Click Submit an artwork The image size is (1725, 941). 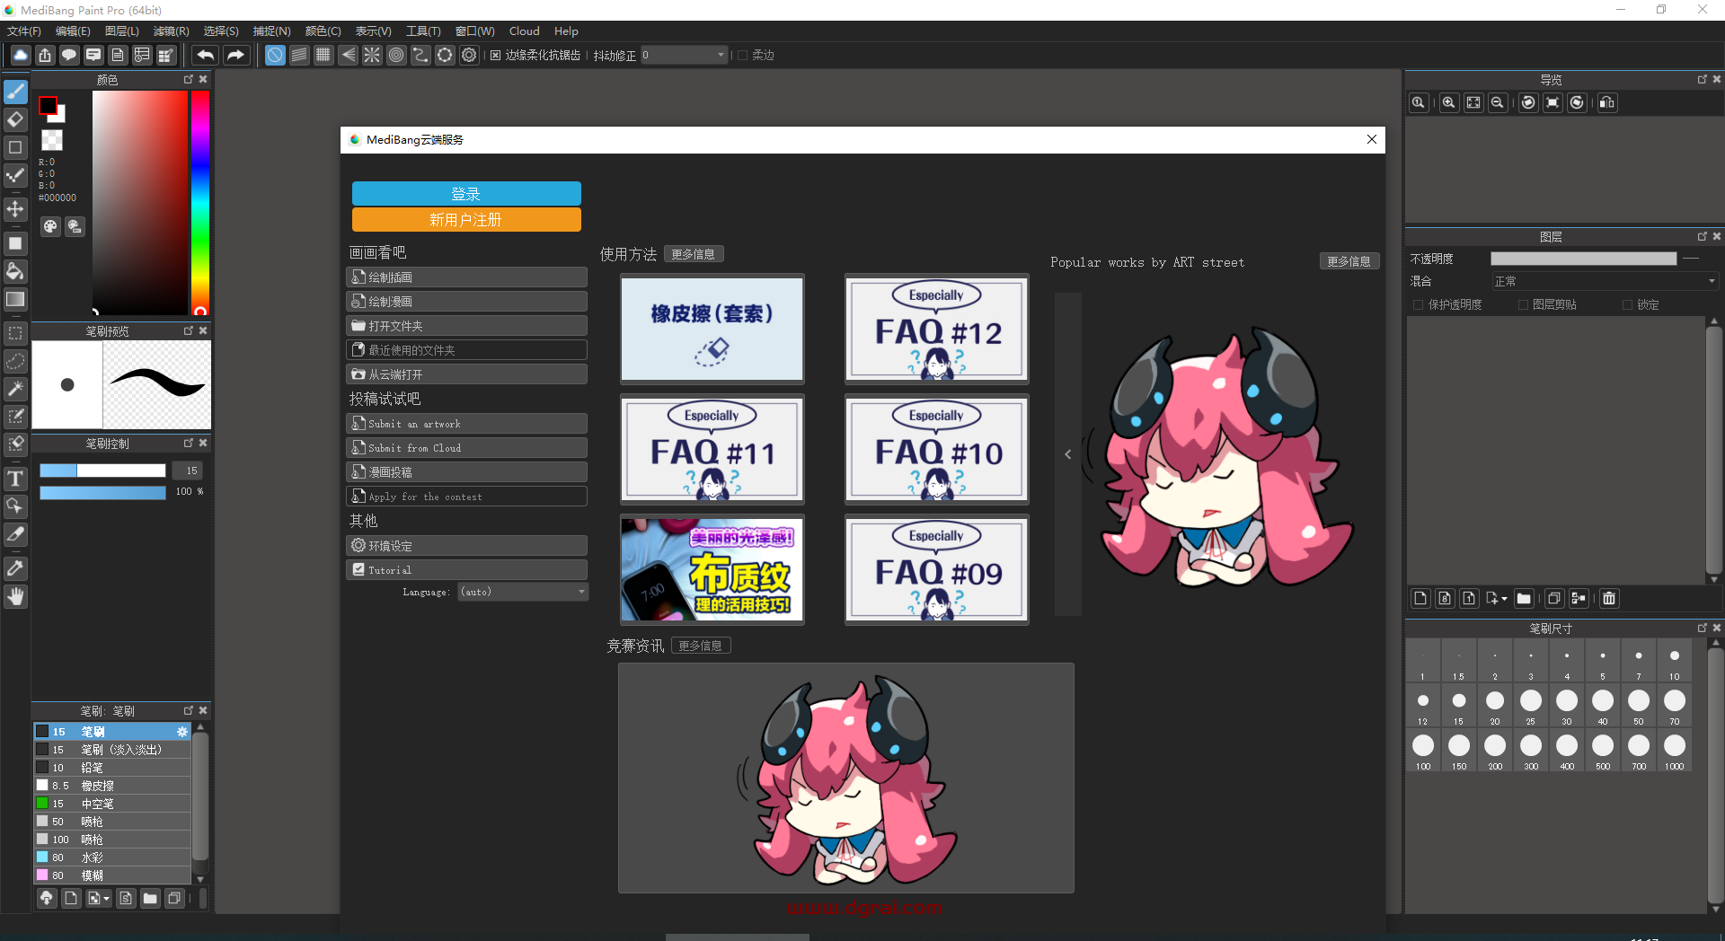click(467, 424)
